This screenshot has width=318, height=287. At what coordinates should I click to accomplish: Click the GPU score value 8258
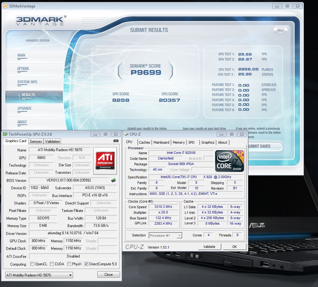121,100
